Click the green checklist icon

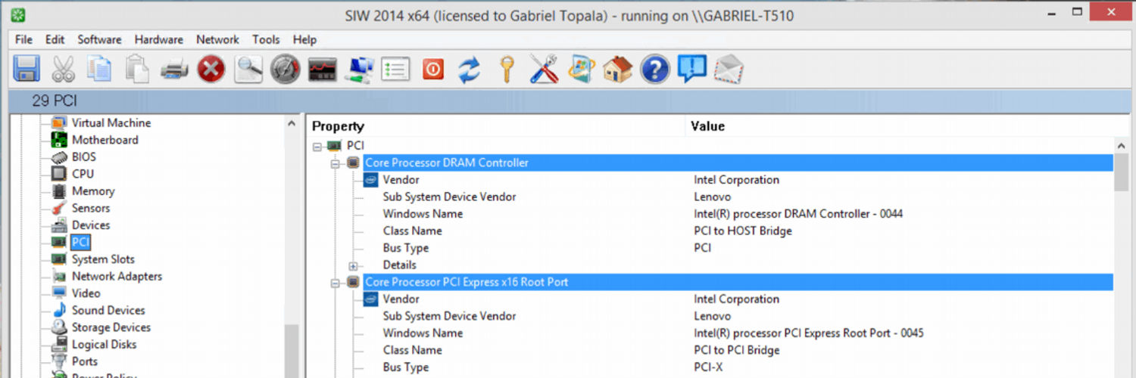(x=395, y=70)
